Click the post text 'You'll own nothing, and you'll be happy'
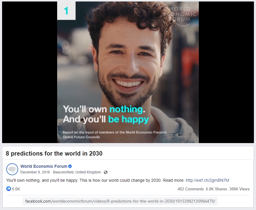256x210 pixels. [42, 180]
